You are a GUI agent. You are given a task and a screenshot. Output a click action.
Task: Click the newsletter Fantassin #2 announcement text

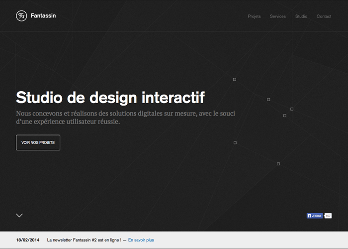[x=84, y=240]
